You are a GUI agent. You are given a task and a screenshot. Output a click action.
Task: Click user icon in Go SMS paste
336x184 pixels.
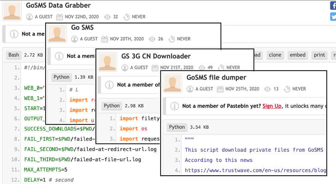pyautogui.click(x=74, y=39)
